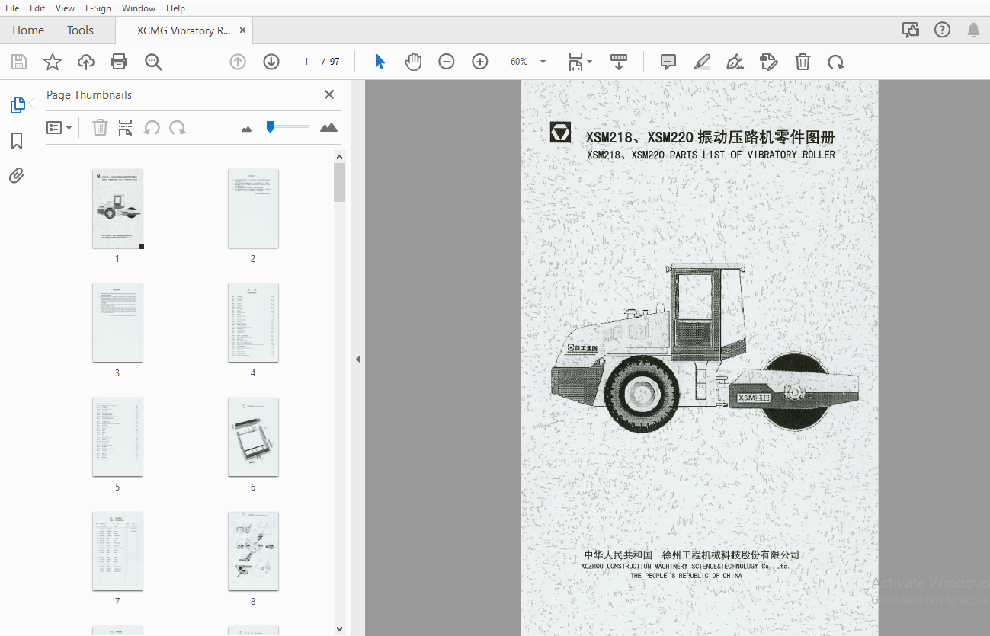Select the XCMG Vibratory R... document tab
990x636 pixels.
pos(184,31)
